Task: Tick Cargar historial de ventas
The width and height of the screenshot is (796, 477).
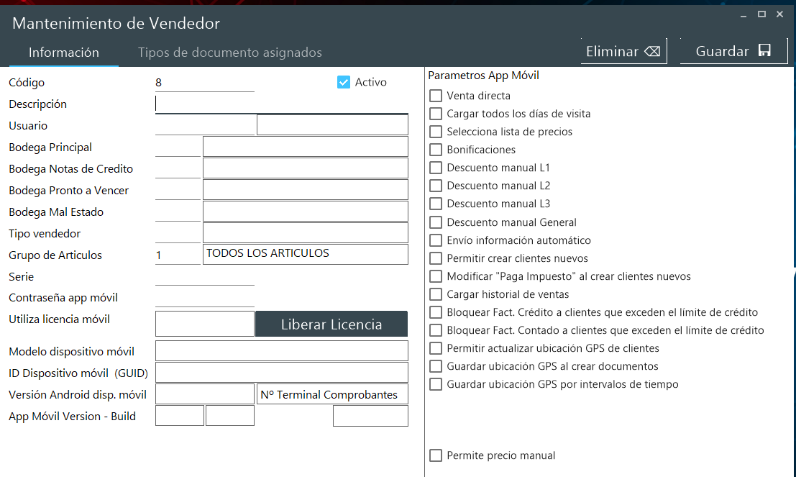Action: (x=436, y=294)
